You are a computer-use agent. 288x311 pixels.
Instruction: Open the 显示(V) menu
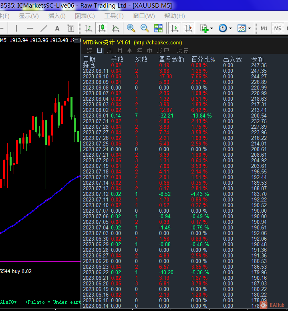coord(28,16)
